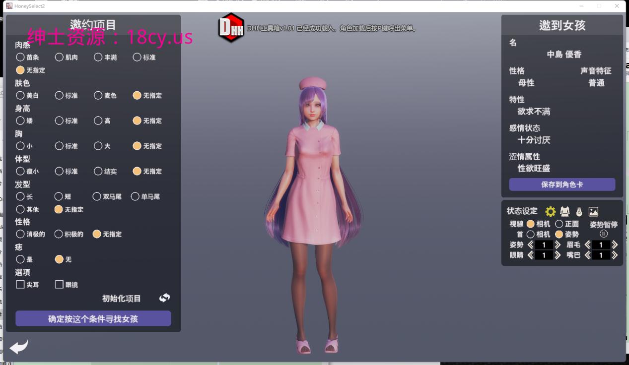Select next 眉毛 option with right arrows
The image size is (629, 365).
[615, 245]
